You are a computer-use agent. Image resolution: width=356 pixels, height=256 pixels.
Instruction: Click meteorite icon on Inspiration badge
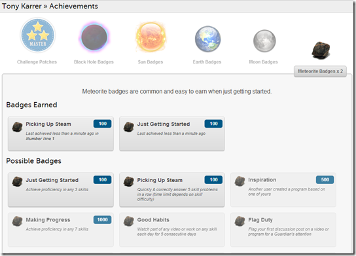tap(240, 181)
